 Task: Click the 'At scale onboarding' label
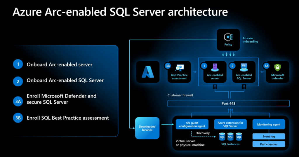pyautogui.click(x=250, y=40)
